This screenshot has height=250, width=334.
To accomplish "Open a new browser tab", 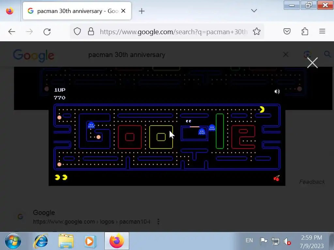I will (142, 11).
